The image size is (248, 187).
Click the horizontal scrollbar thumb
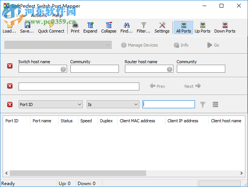(78, 173)
